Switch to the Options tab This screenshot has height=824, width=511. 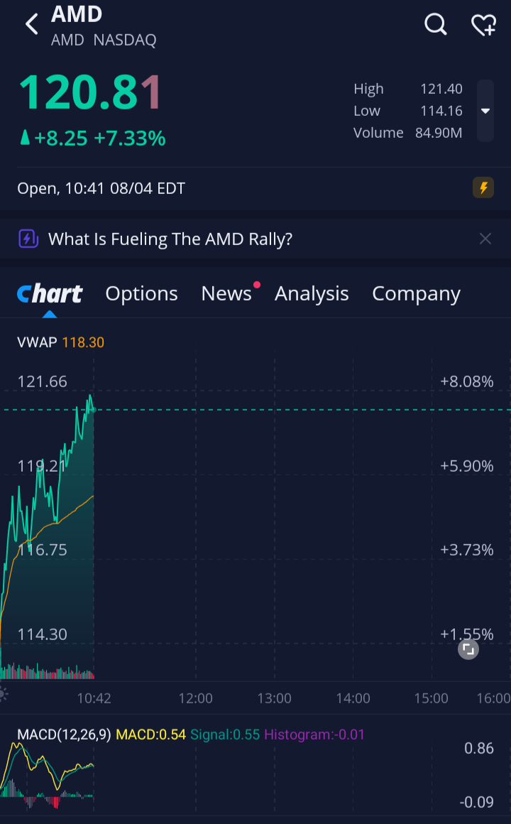click(x=141, y=294)
